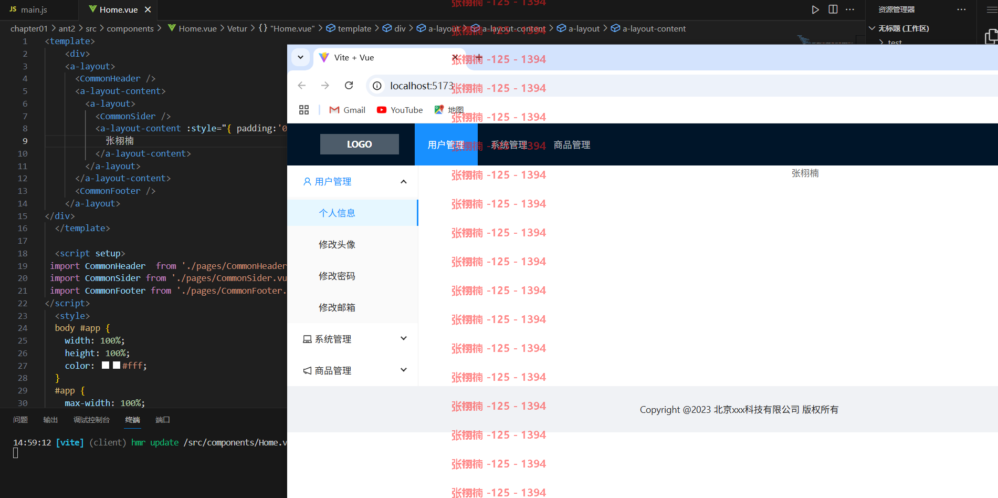Select 用户管理 in the top navigation
The width and height of the screenshot is (998, 498).
click(446, 144)
